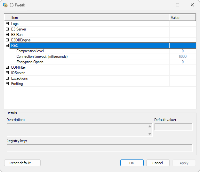Expand the Profiling tree node
The image size is (200, 172).
coord(7,84)
